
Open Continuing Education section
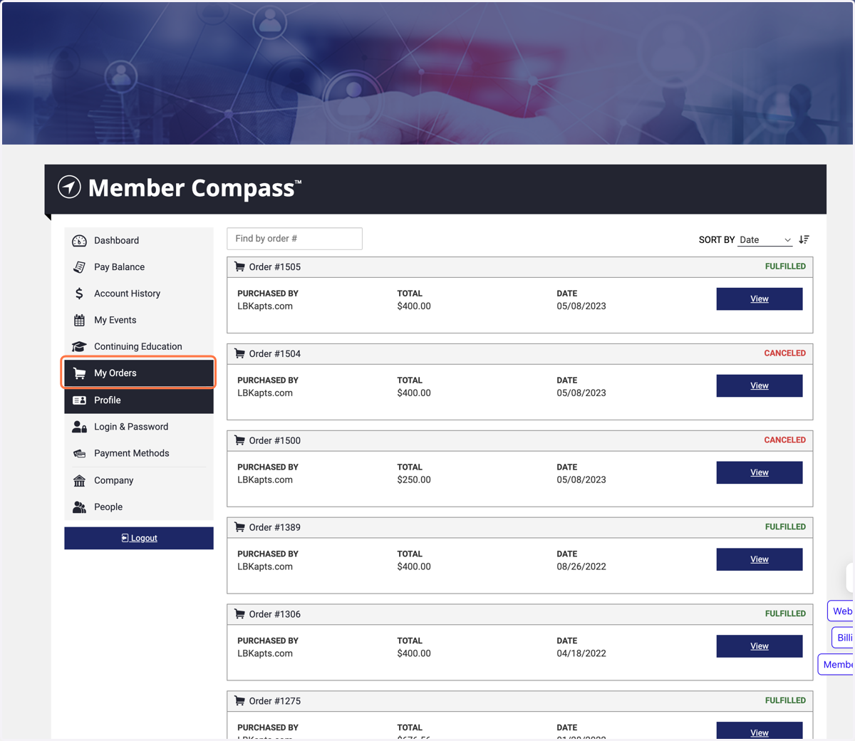[139, 346]
